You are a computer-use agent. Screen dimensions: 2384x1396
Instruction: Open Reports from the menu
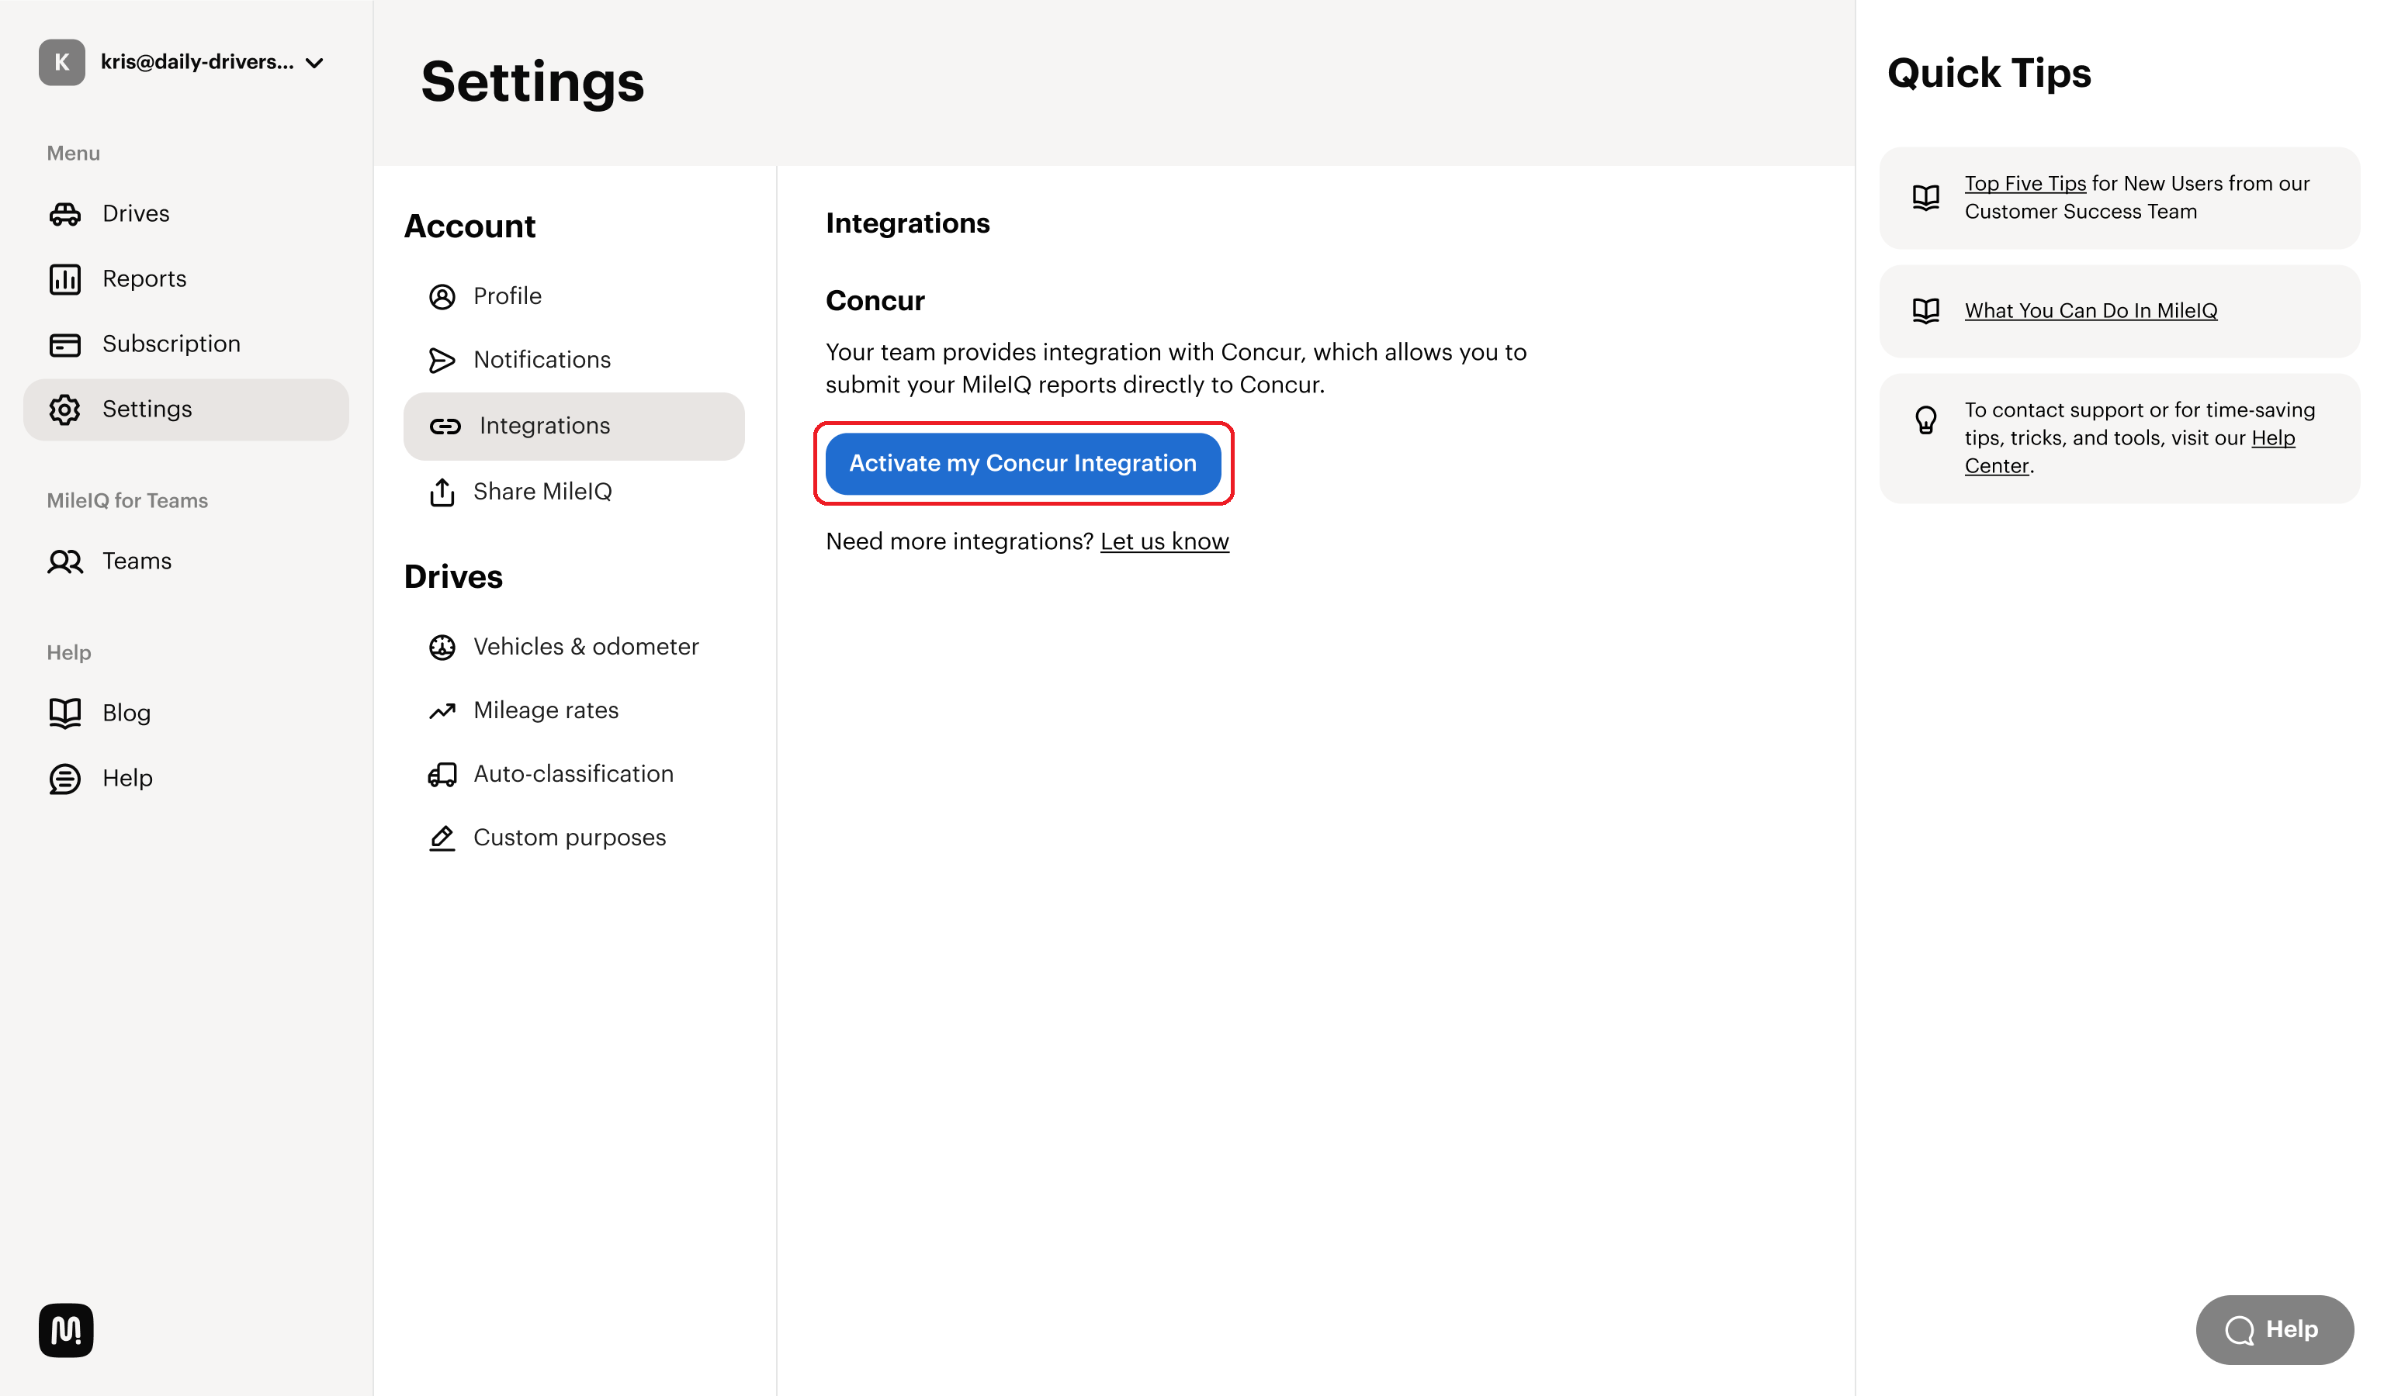point(185,279)
